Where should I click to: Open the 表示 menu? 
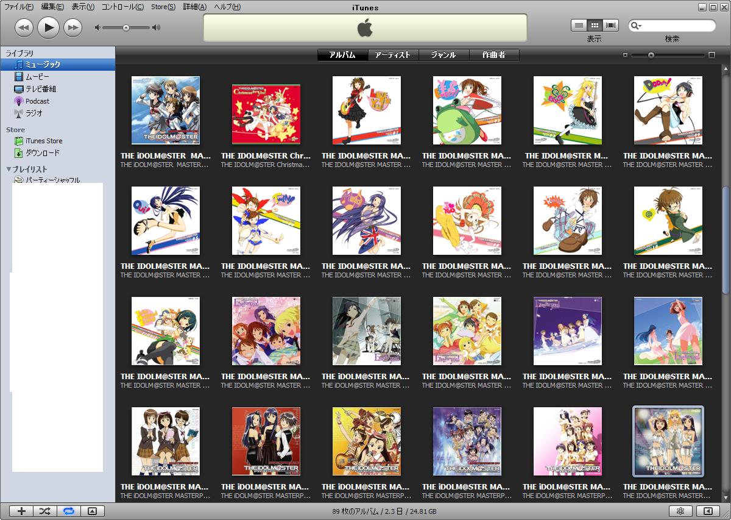point(83,7)
